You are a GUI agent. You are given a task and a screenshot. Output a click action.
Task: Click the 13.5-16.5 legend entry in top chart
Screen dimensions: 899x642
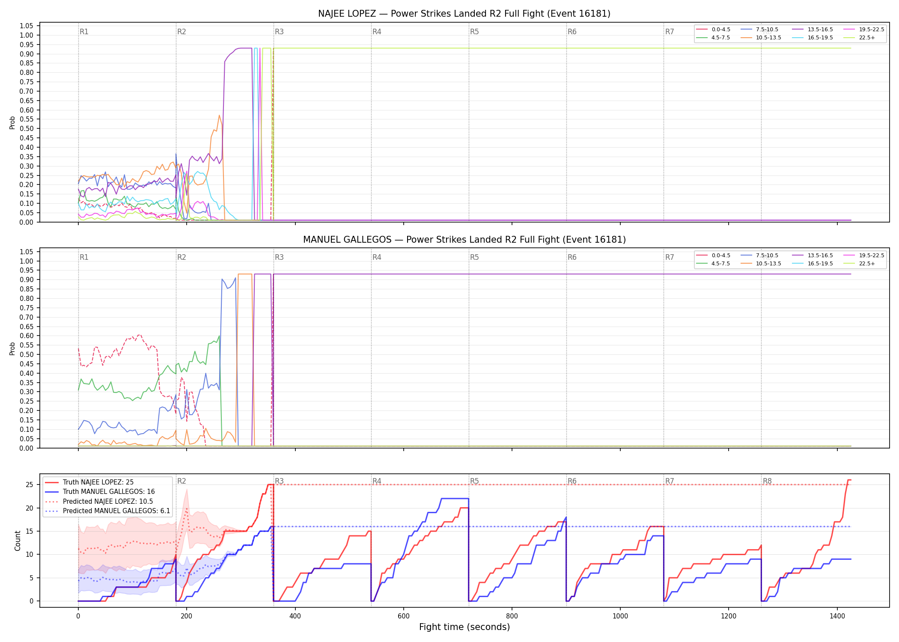[x=813, y=30]
